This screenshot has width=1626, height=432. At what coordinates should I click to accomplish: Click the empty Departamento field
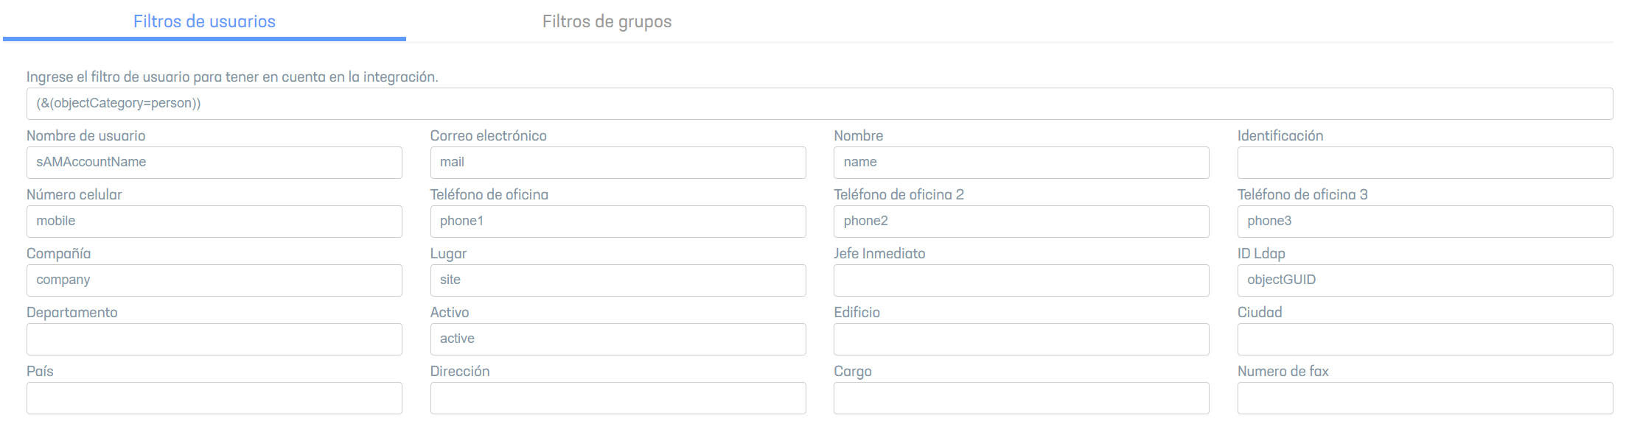click(214, 339)
